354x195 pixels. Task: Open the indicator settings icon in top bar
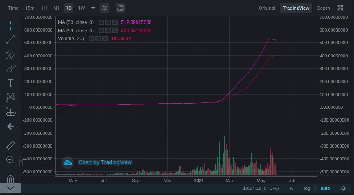105,8
